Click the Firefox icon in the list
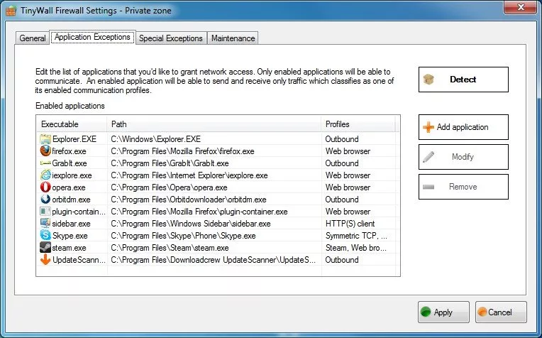 45,151
